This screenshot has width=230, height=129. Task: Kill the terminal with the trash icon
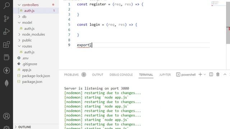(x=218, y=75)
